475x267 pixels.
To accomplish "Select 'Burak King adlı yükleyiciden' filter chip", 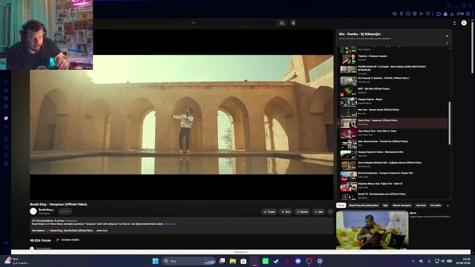I will click(364, 205).
